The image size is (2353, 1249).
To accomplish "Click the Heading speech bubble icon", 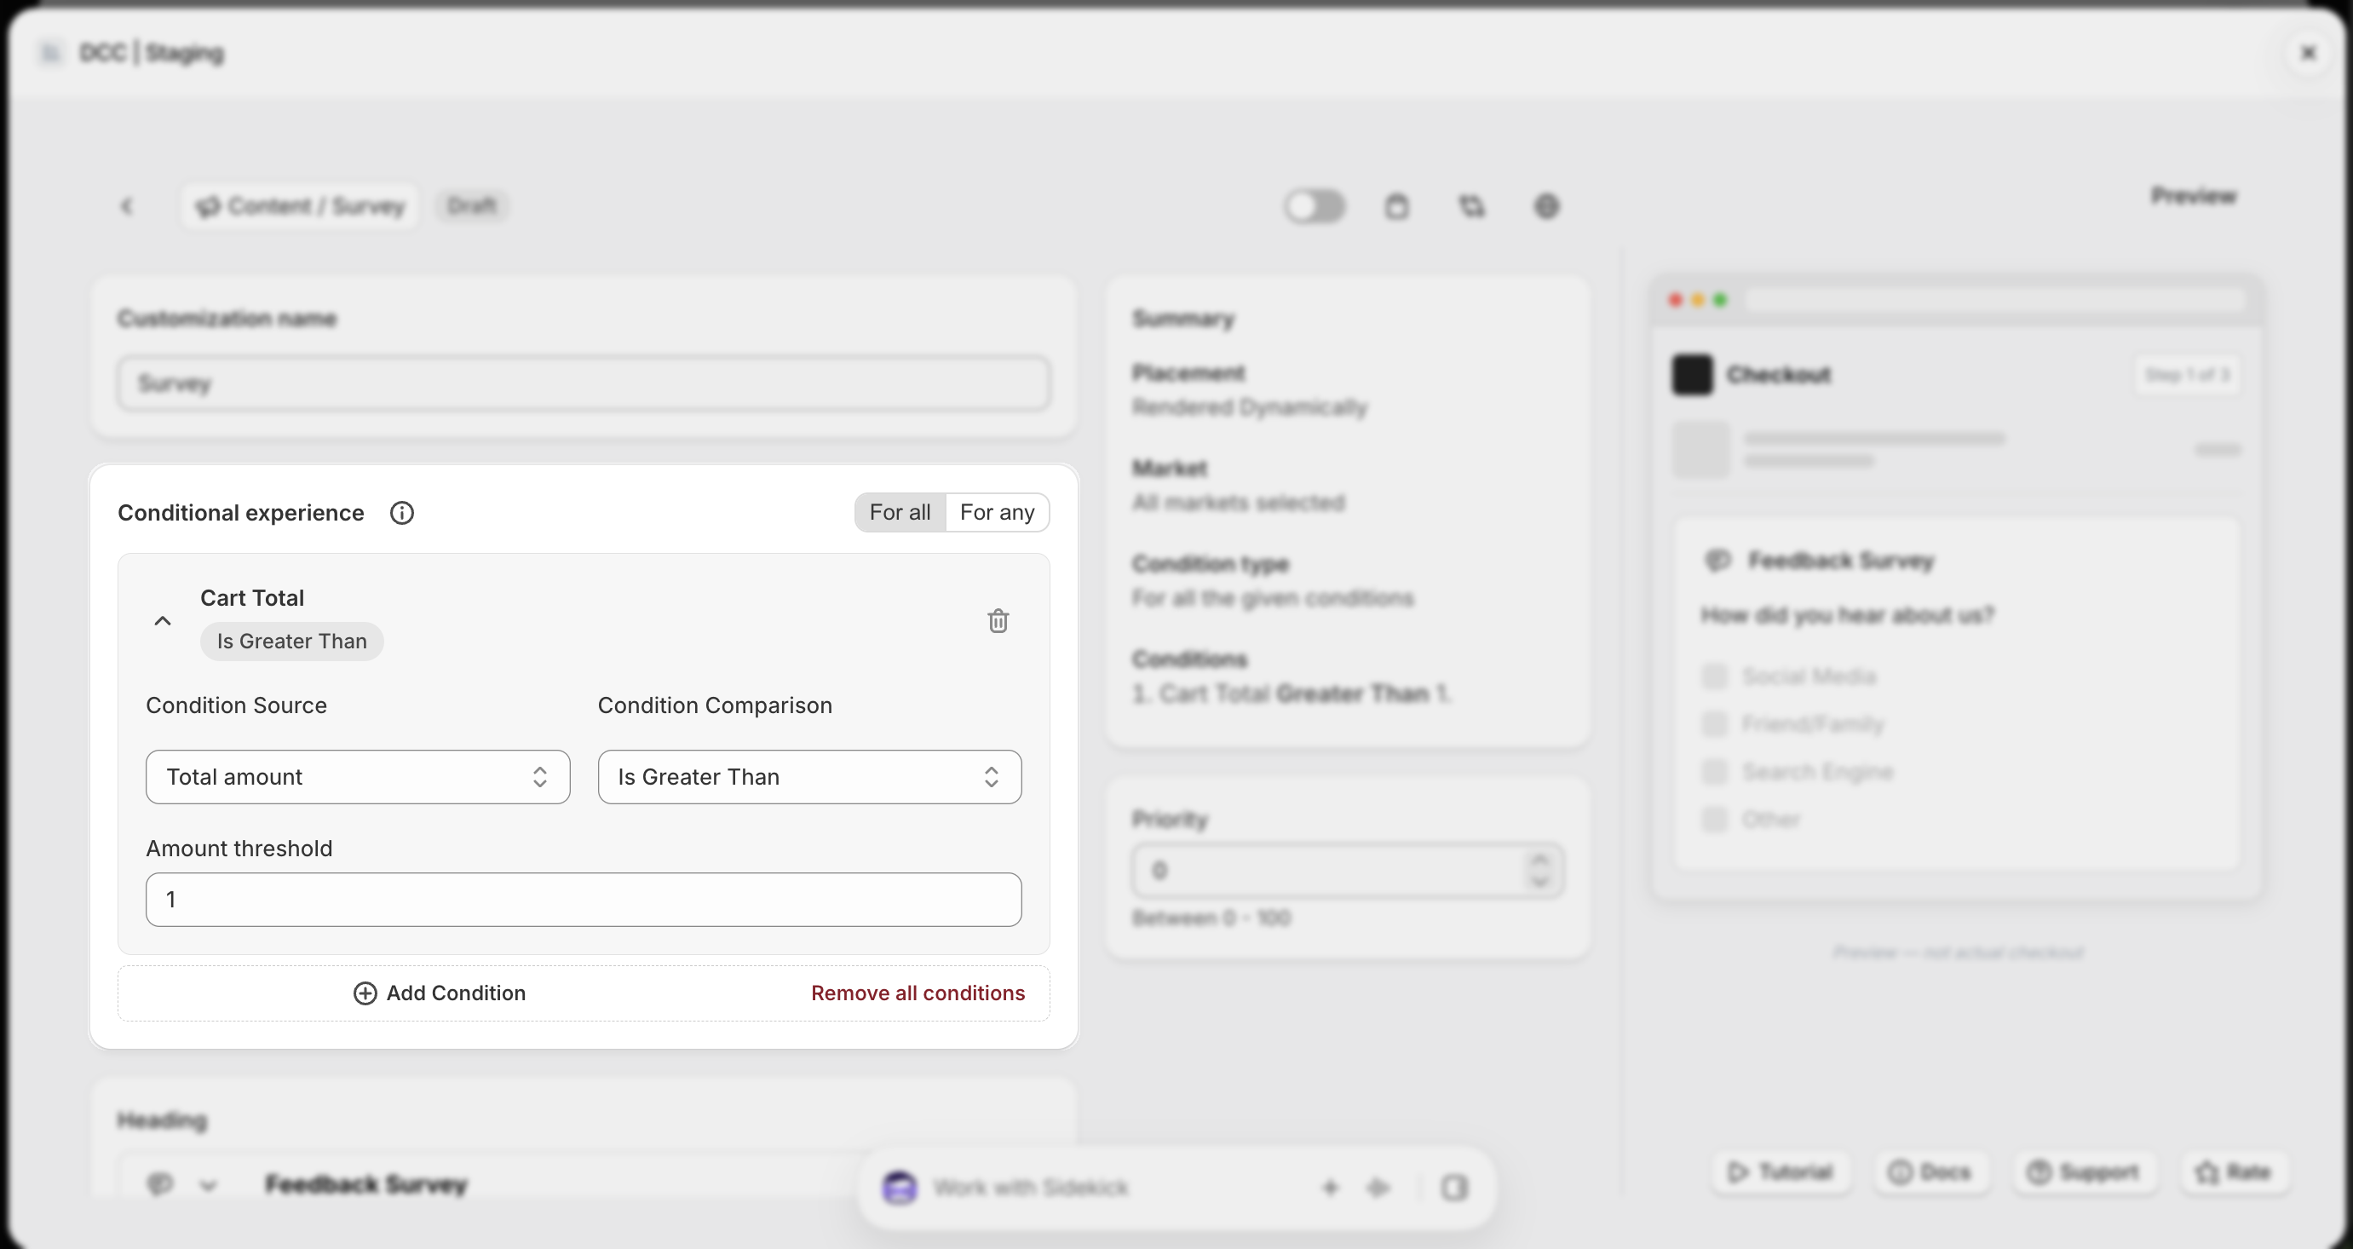I will [160, 1185].
